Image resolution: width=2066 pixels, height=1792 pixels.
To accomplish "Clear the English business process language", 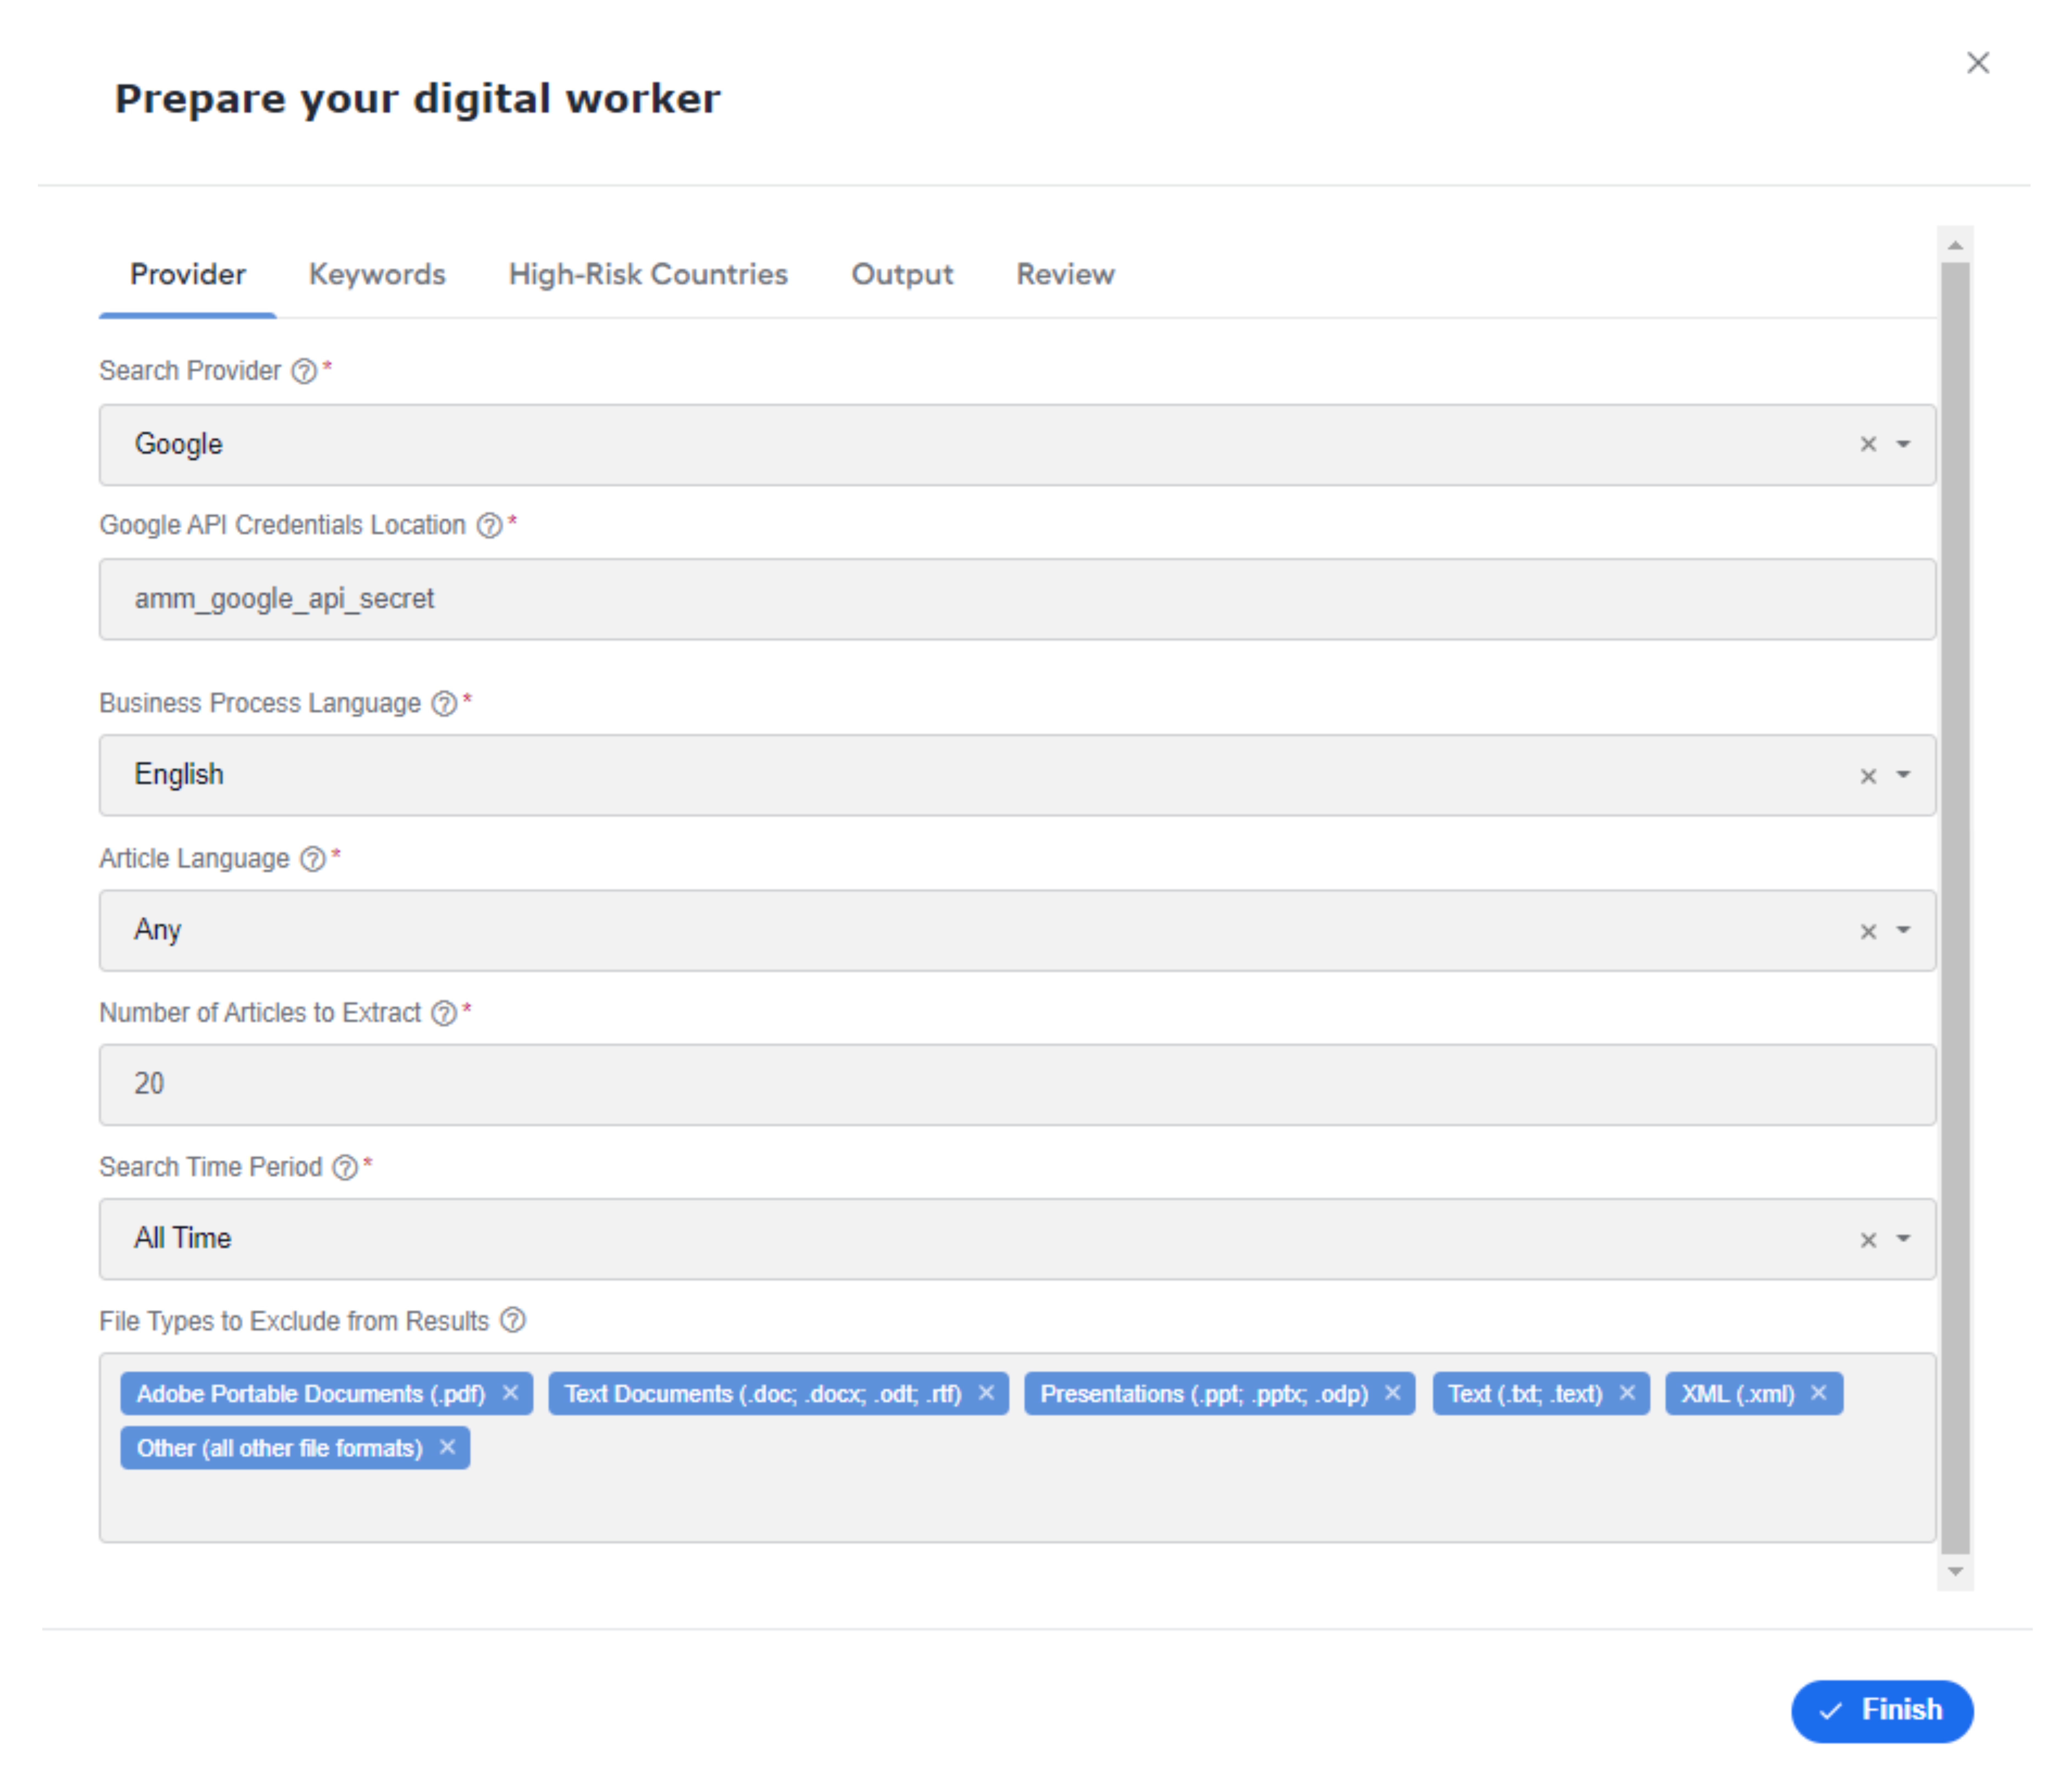I will click(x=1868, y=776).
